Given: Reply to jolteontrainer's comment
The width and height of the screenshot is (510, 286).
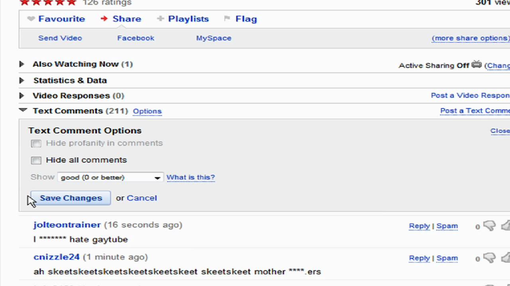Looking at the screenshot, I should pos(419,226).
